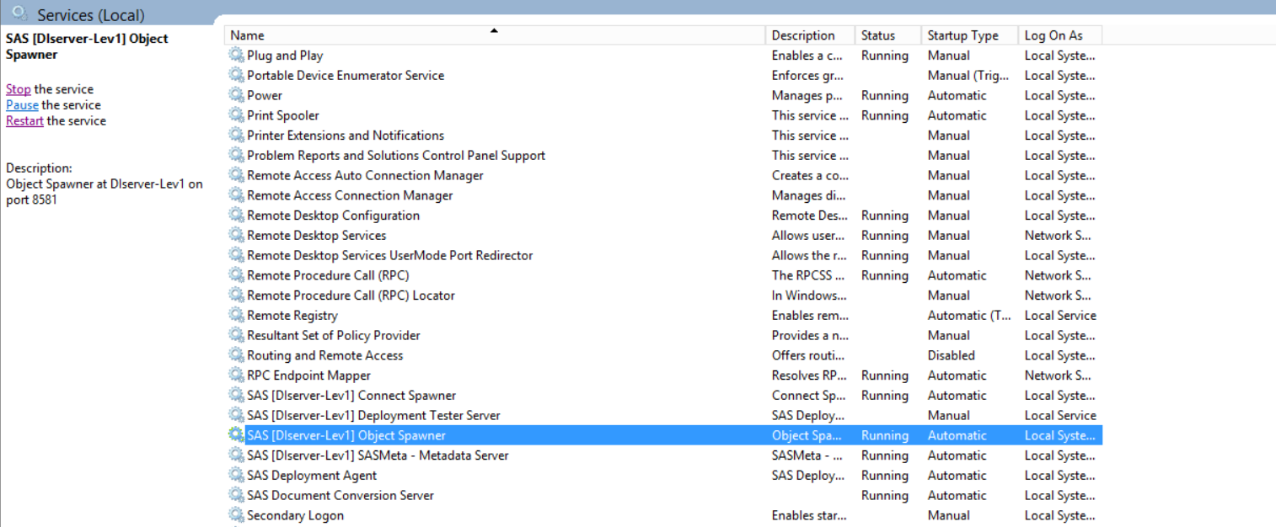The height and width of the screenshot is (527, 1276).
Task: Click the Power service gear icon
Action: pos(235,95)
